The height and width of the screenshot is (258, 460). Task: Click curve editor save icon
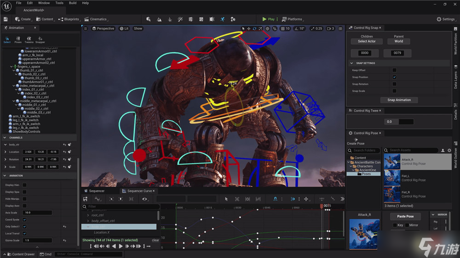click(x=86, y=199)
